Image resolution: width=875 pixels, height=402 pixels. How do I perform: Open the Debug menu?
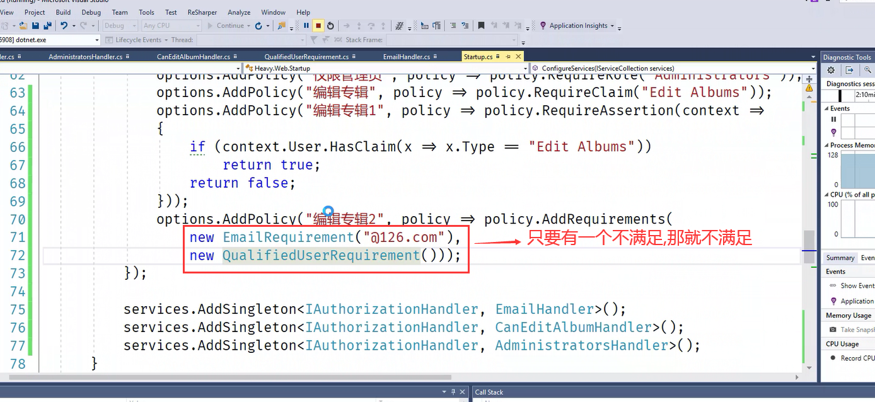tap(91, 12)
